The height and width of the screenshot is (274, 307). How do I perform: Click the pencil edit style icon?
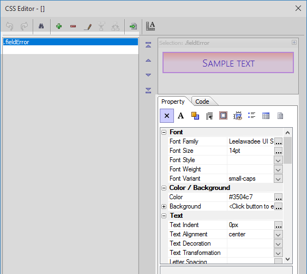tap(87, 26)
